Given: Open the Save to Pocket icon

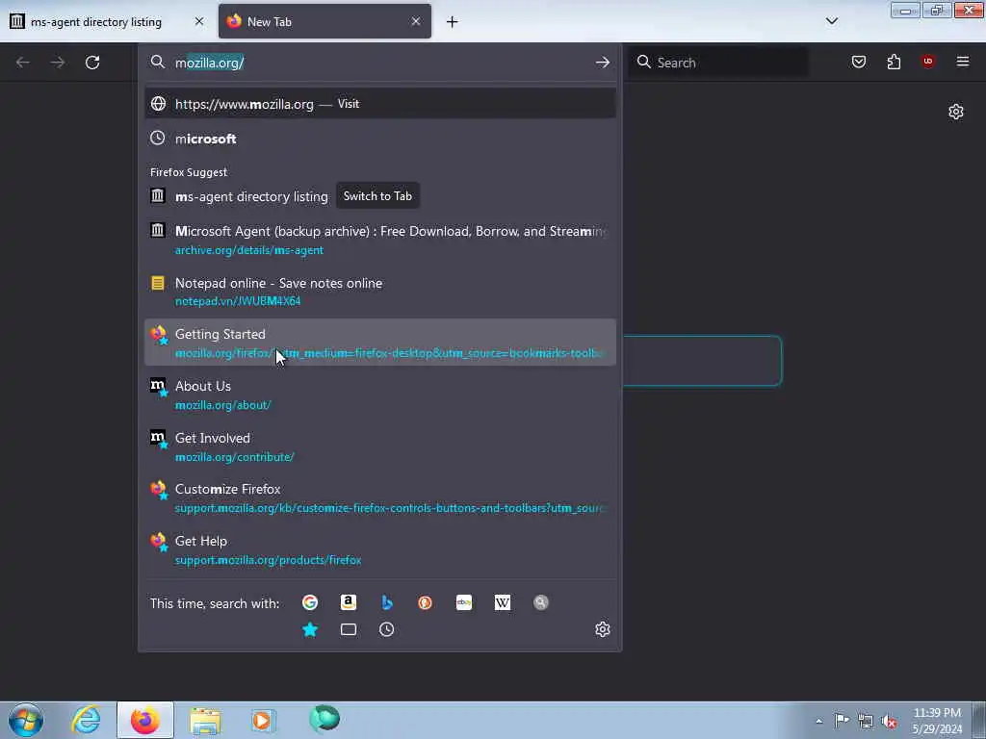Looking at the screenshot, I should [x=859, y=62].
